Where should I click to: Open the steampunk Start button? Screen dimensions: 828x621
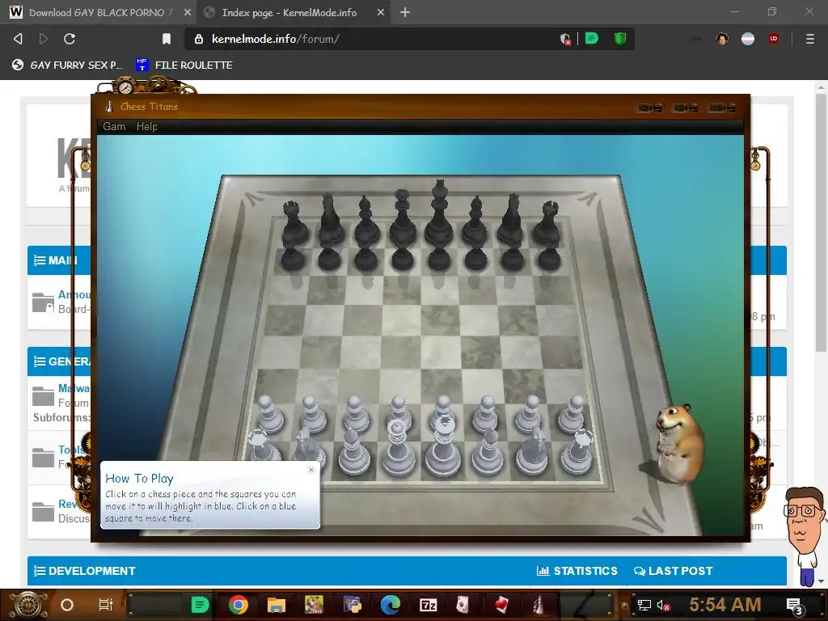[29, 605]
